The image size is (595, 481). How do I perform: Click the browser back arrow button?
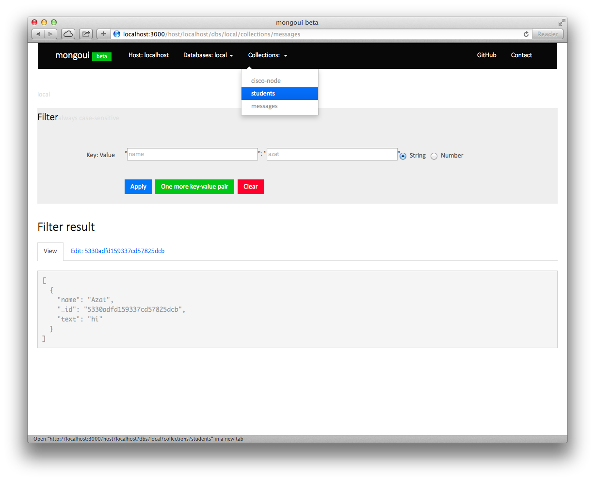(38, 34)
